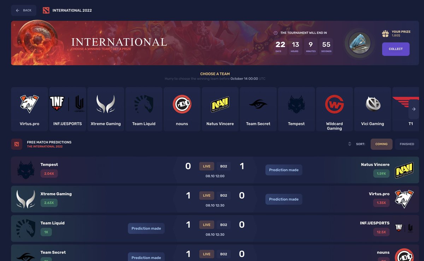424x261 pixels.
Task: Select Natus Vincere 1.59X odds
Action: click(381, 174)
